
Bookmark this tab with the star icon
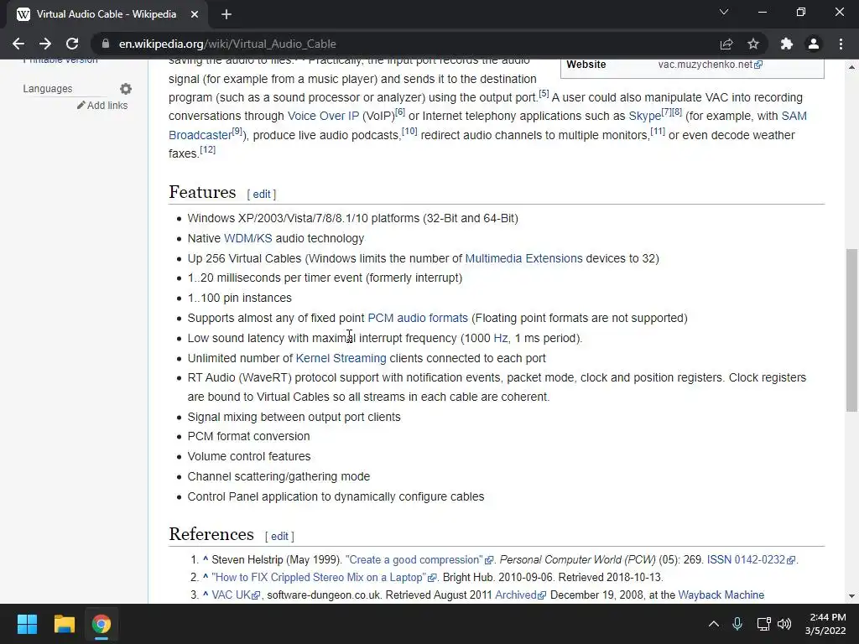[753, 44]
